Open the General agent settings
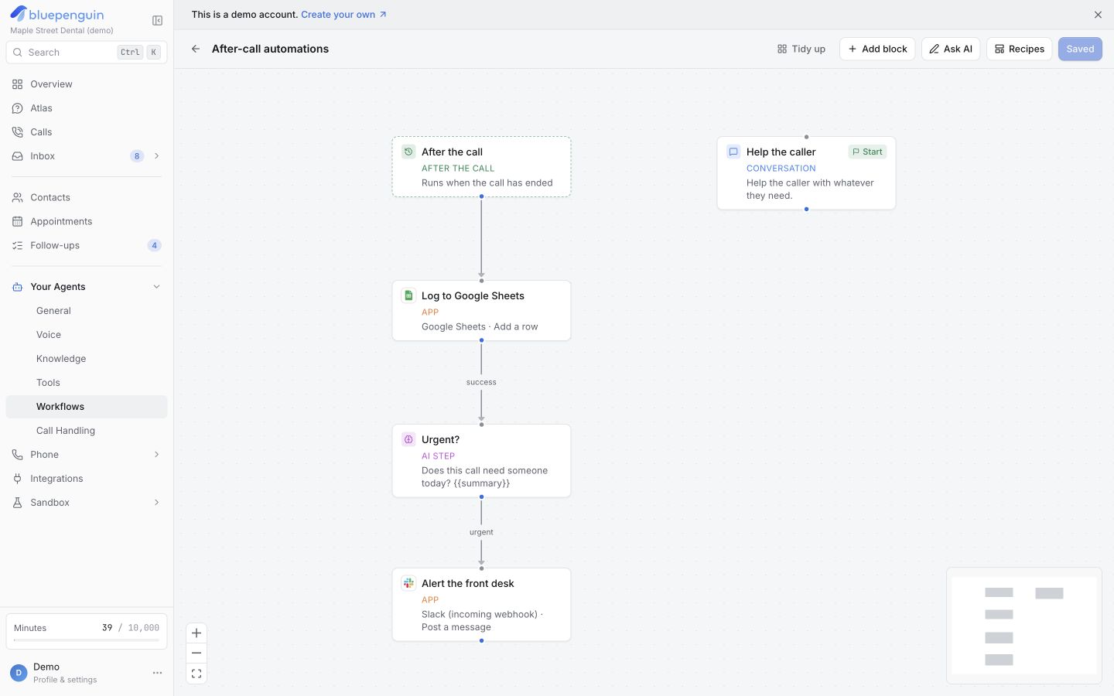This screenshot has height=696, width=1114. [x=87, y=311]
